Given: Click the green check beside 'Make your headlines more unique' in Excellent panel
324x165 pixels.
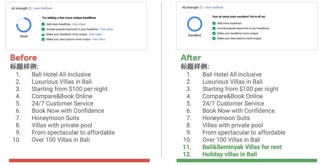Looking at the screenshot, I should point(214,33).
